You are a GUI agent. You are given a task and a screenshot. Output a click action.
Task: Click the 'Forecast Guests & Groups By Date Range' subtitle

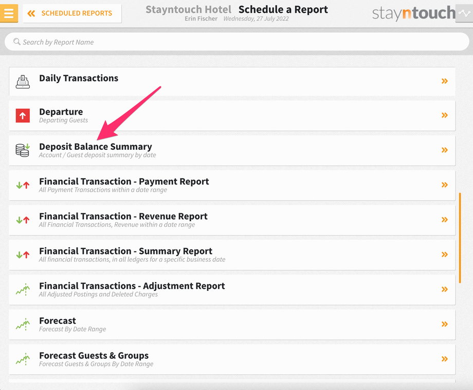point(96,364)
